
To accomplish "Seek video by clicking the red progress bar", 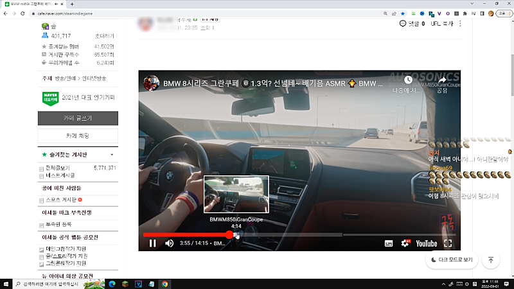I will pos(186,234).
